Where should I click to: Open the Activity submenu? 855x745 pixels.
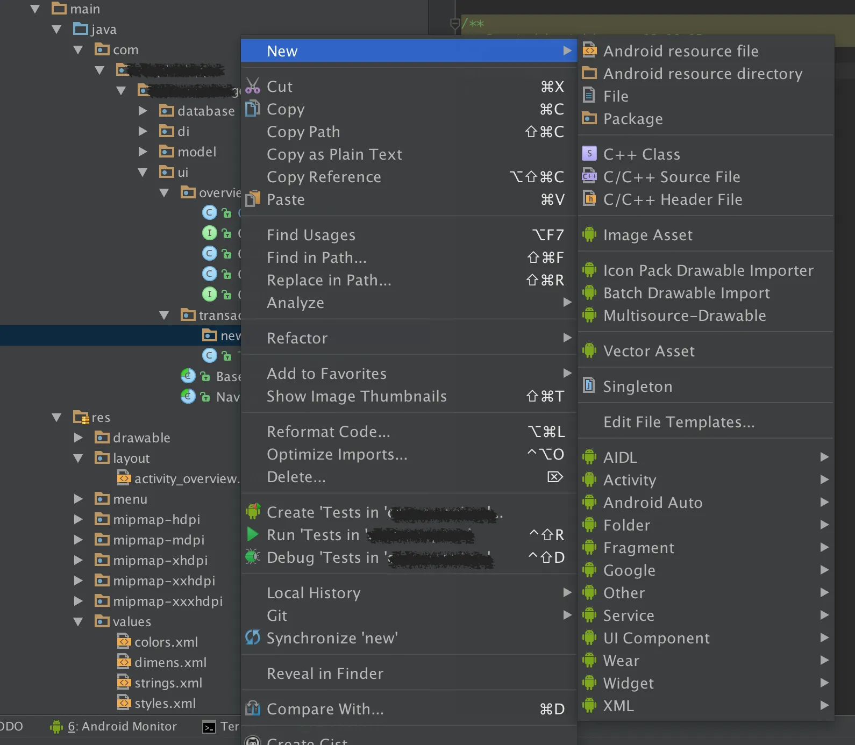(706, 479)
